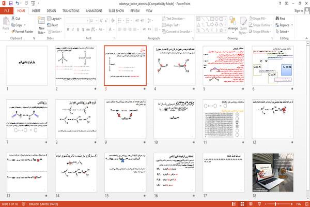Toggle Bold formatting
Viewport: 310px width, 207px height.
68,29
